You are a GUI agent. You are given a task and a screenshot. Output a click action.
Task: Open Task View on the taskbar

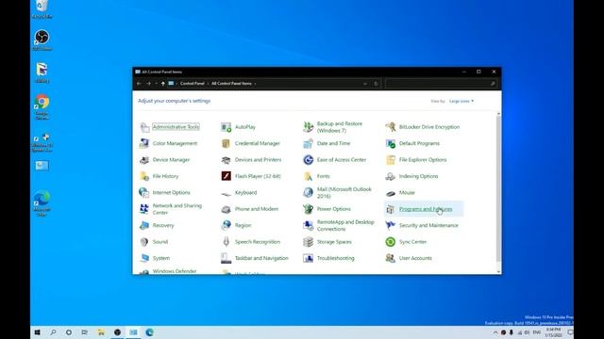(x=84, y=332)
